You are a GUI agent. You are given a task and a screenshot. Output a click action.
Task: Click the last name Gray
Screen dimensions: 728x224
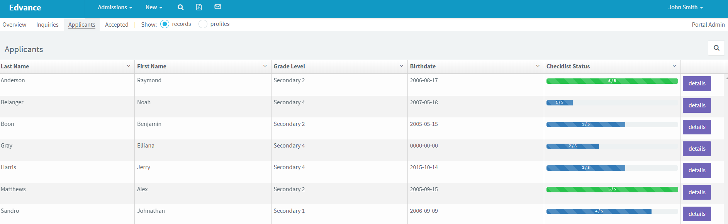[x=7, y=146]
